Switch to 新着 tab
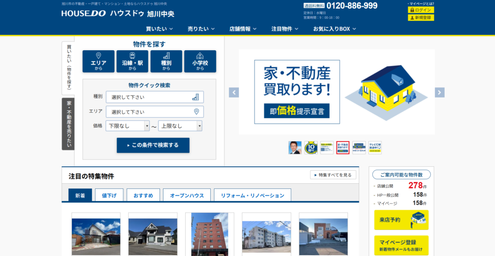Viewport: 495px width, 256px height. (80, 195)
